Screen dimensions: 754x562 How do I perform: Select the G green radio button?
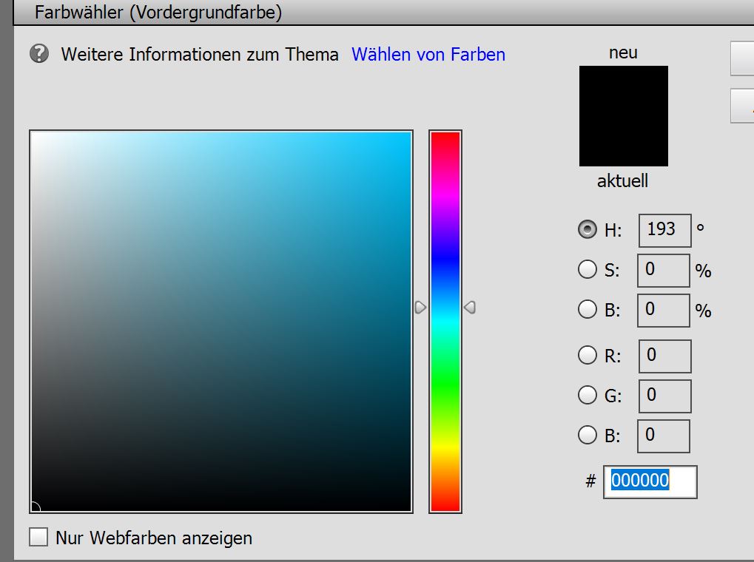pos(588,396)
